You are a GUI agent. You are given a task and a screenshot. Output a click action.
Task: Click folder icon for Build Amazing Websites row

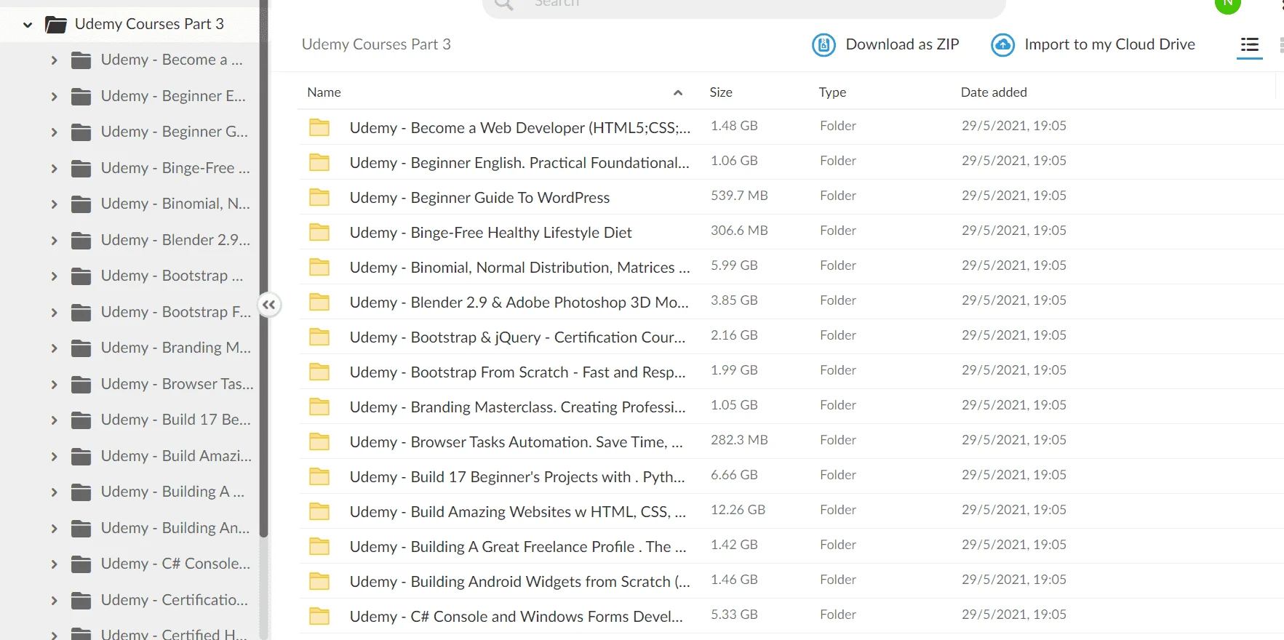319,511
